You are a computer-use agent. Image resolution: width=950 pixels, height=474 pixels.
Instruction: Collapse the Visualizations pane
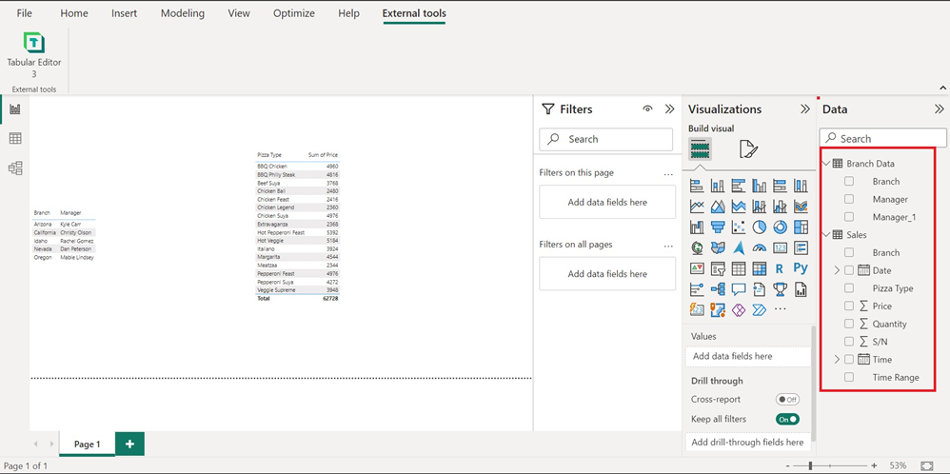(805, 109)
